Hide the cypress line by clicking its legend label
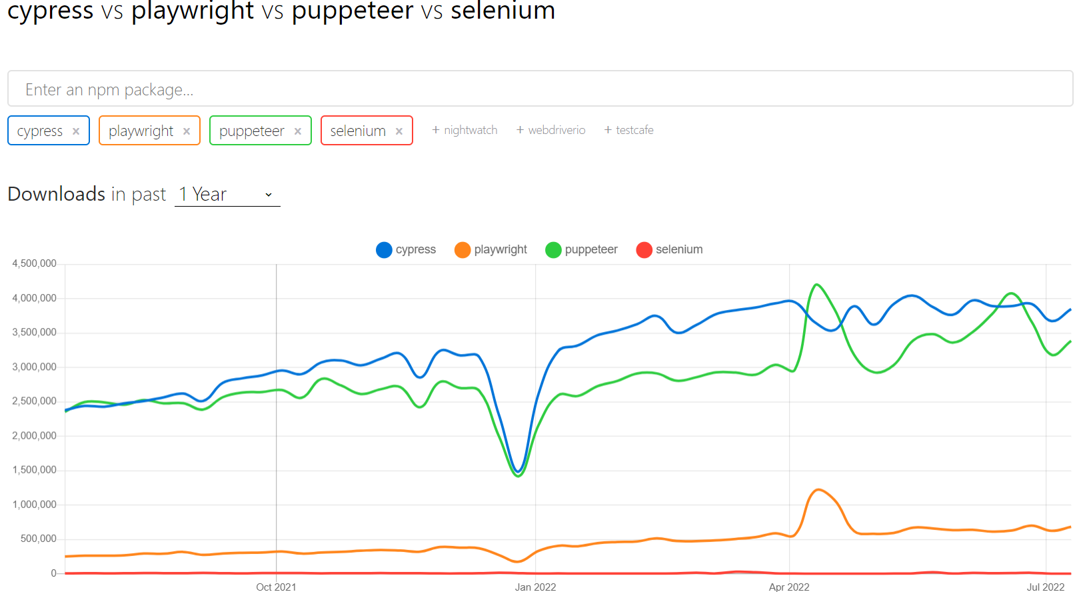1081x592 pixels. 416,249
